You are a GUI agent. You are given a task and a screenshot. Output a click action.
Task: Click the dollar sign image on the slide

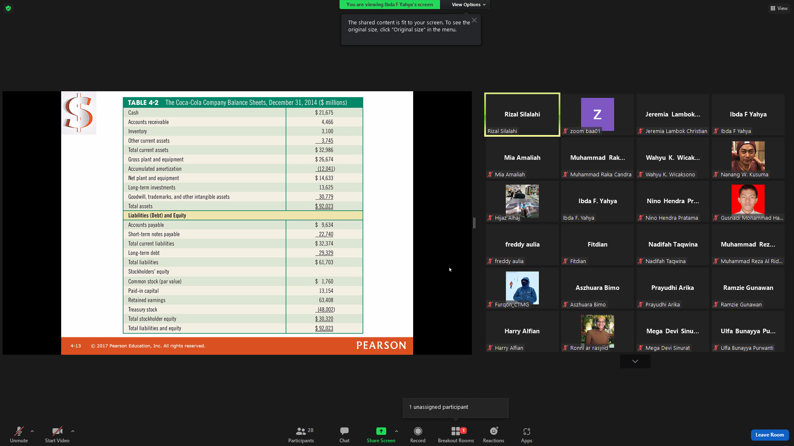click(79, 113)
